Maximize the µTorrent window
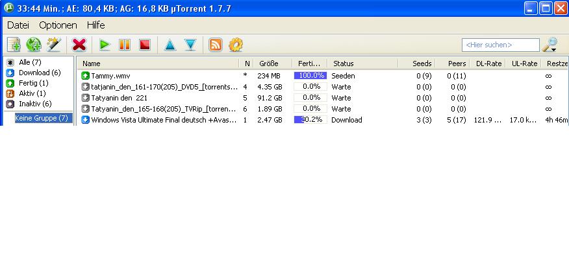This screenshot has height=280, width=569. point(546,8)
